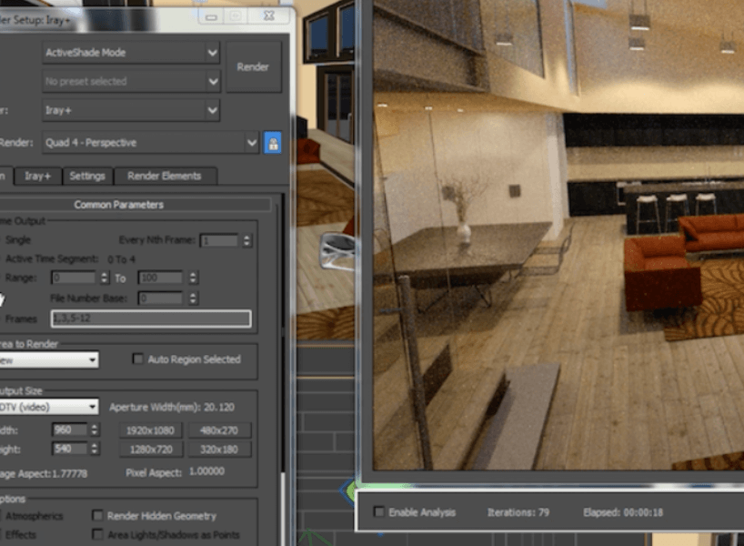The height and width of the screenshot is (546, 744).
Task: Click the Image Aspect 1.77778 text
Action: pyautogui.click(x=44, y=473)
